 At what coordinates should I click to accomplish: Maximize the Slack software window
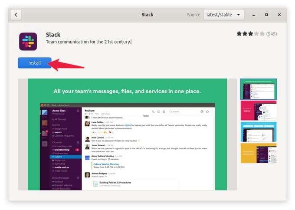click(266, 15)
